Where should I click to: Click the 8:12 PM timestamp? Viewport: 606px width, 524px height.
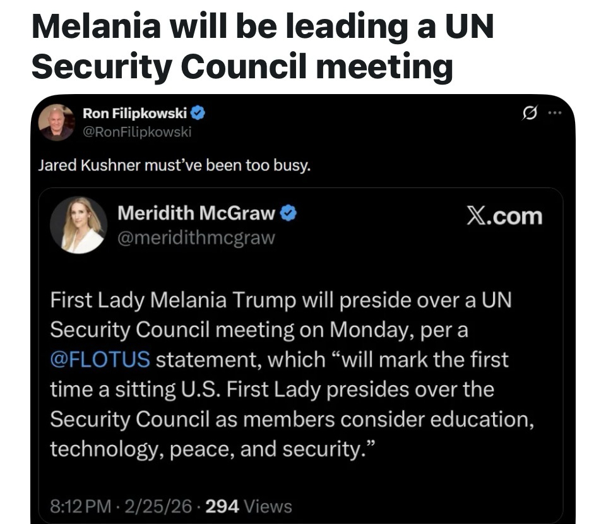click(79, 506)
